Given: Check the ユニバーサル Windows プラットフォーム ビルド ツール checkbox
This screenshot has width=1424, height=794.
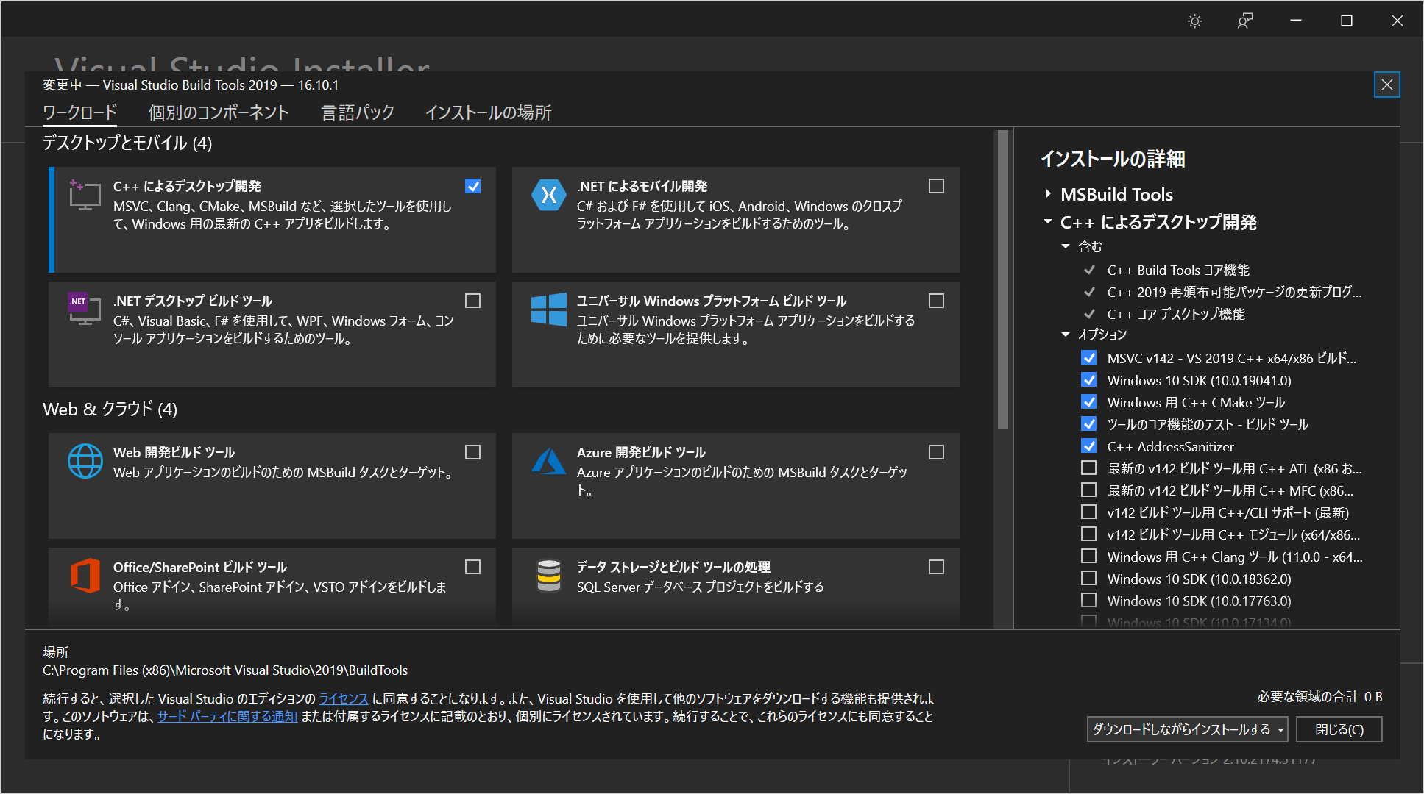Looking at the screenshot, I should coord(936,301).
